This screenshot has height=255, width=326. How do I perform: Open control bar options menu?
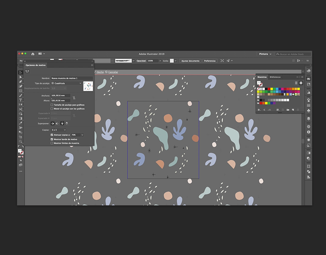click(308, 61)
